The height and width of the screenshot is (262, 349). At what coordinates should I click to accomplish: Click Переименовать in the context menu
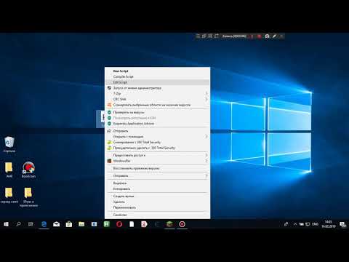(124, 207)
